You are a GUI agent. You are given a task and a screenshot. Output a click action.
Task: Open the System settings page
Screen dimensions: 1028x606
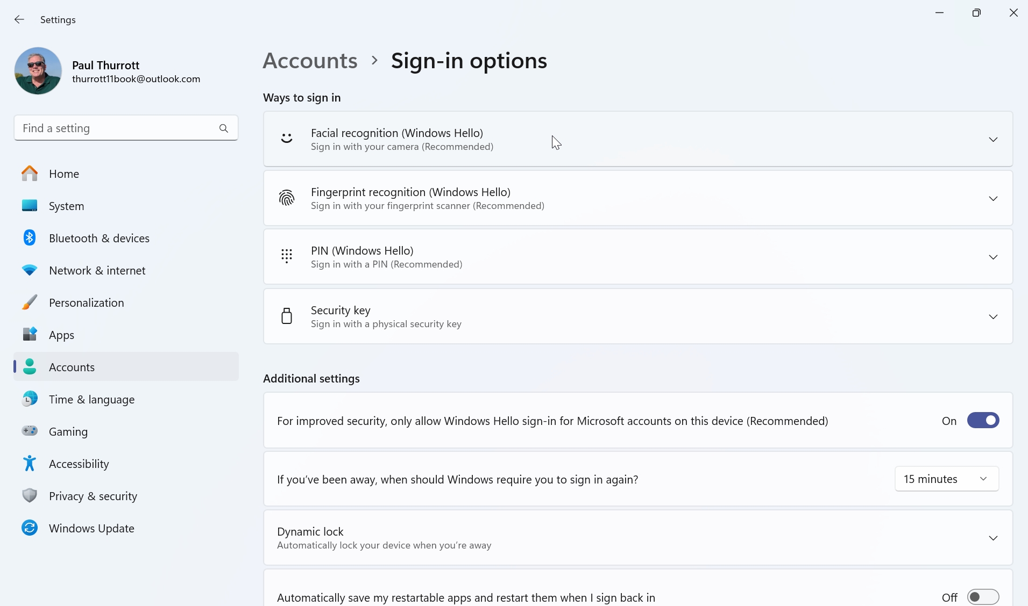[x=66, y=206]
